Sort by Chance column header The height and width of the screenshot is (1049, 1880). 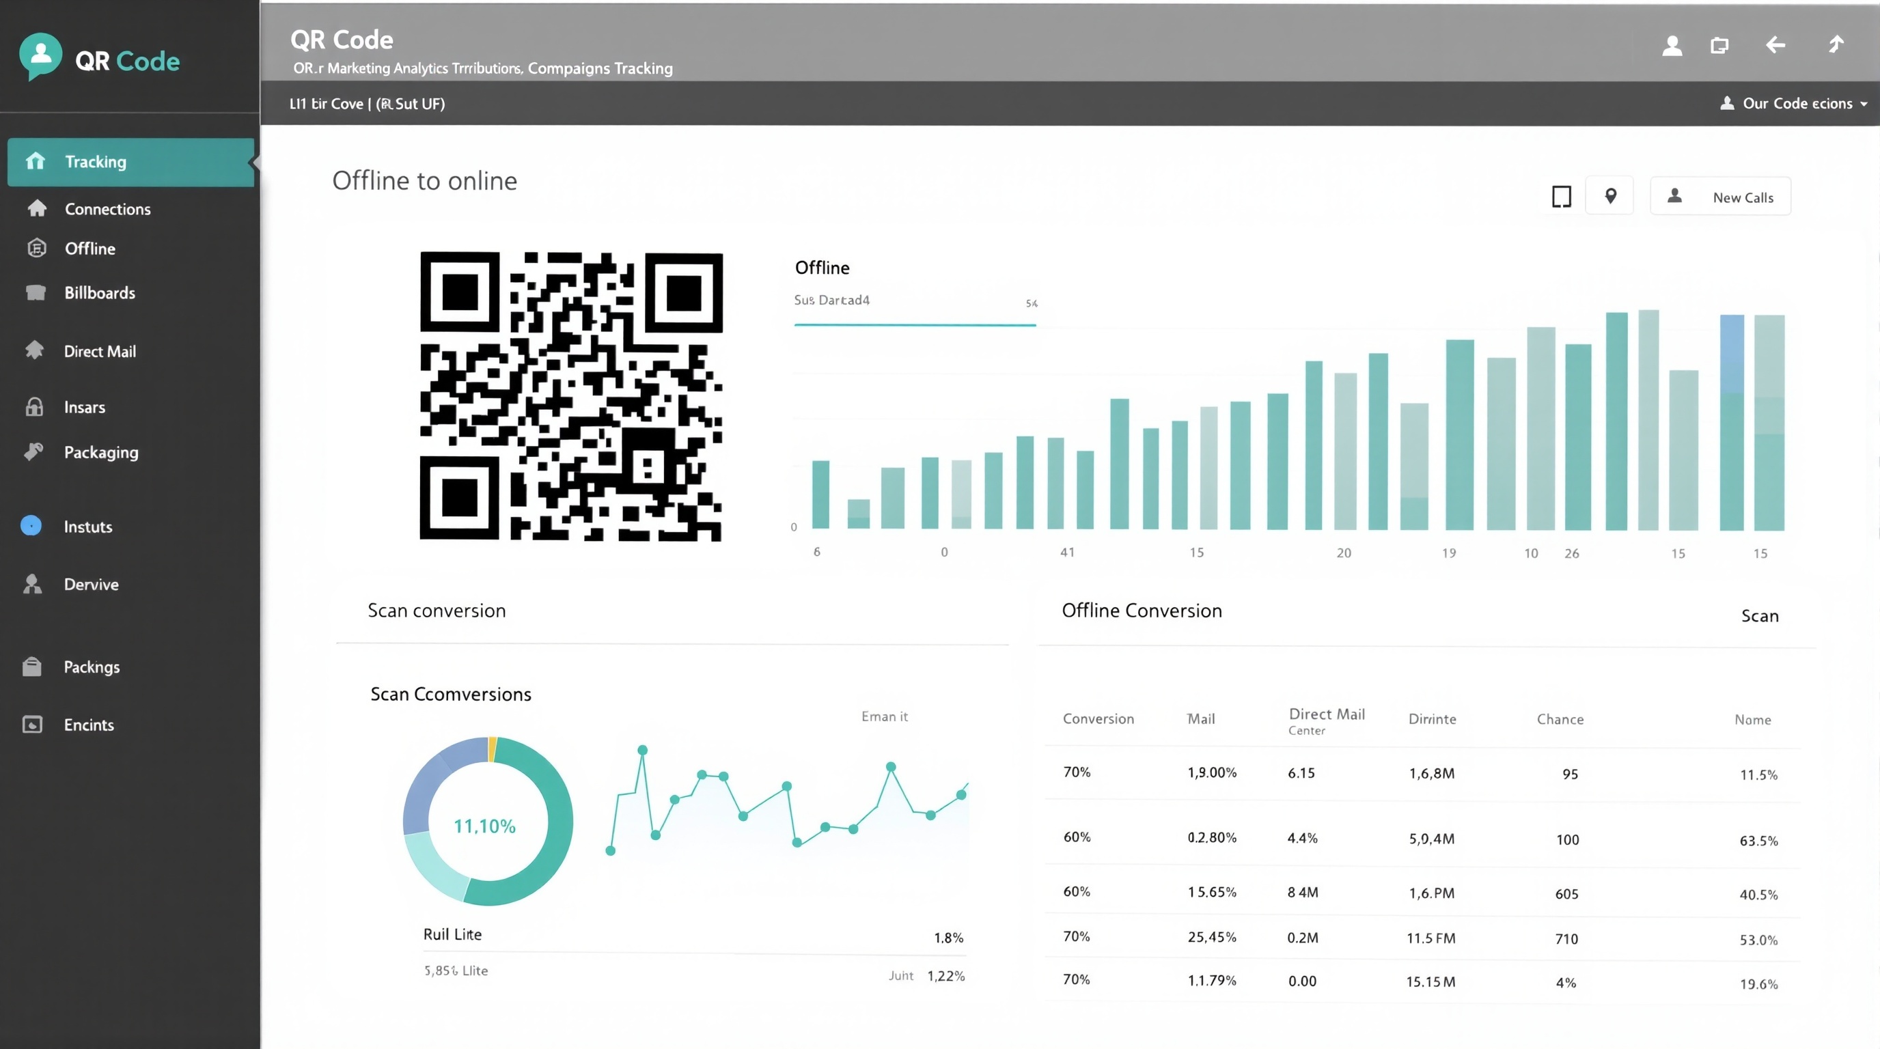tap(1560, 719)
